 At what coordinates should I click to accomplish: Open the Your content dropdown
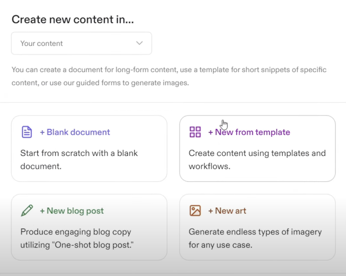(x=82, y=43)
